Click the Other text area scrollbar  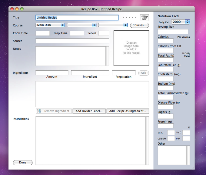(x=188, y=155)
